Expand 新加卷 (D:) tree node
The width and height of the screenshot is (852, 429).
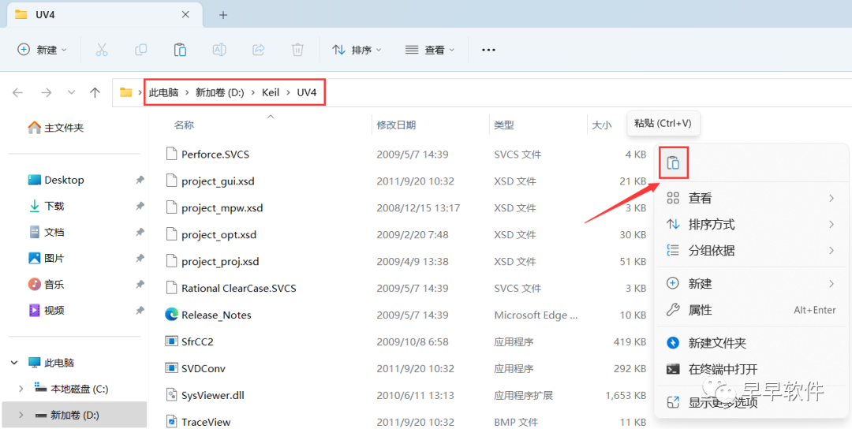[x=21, y=415]
